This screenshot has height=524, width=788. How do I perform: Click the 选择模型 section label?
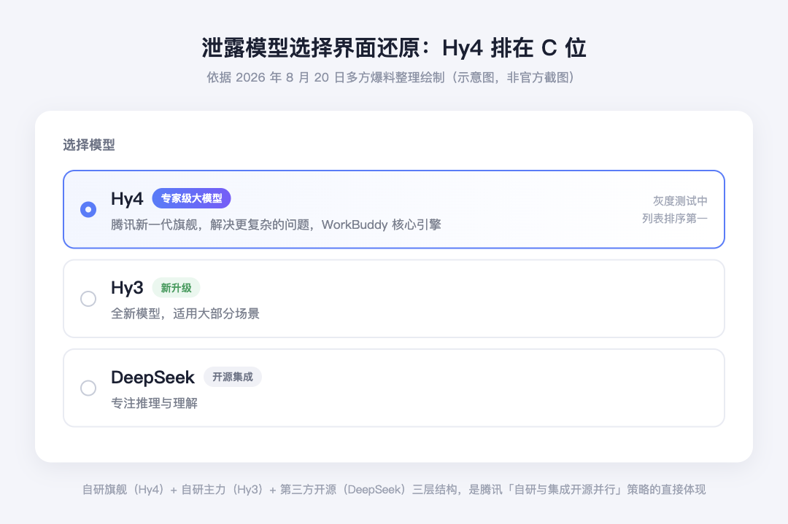tap(89, 145)
